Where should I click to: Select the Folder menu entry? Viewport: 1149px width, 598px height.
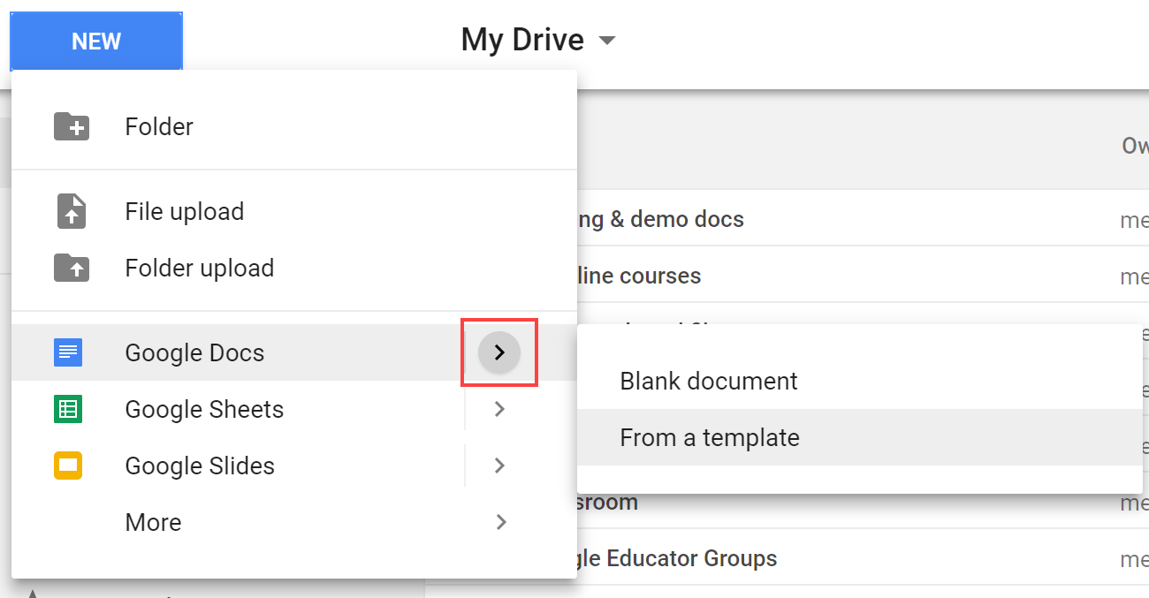pos(159,126)
